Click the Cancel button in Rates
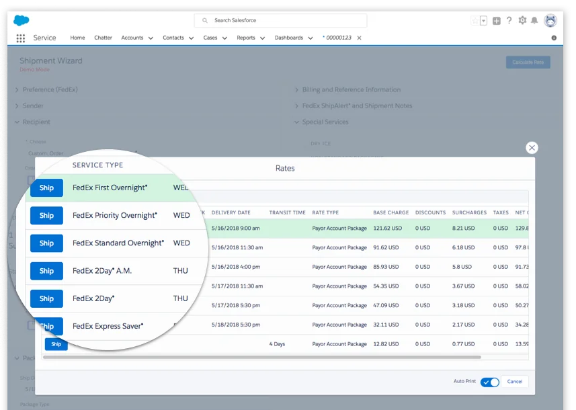The image size is (576, 410). pos(515,381)
